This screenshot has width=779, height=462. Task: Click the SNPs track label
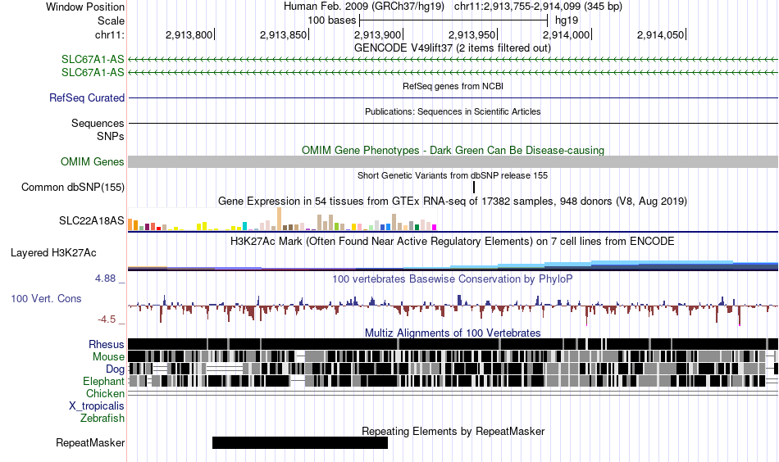[x=111, y=136]
